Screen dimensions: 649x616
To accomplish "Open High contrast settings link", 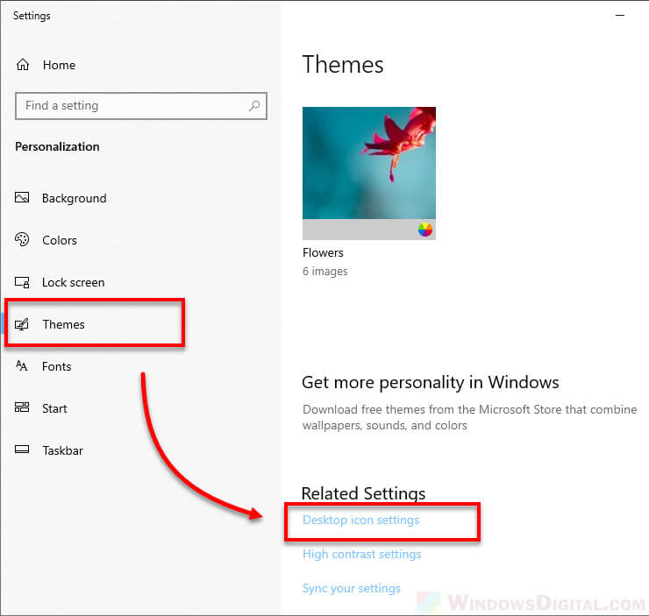I will pos(361,554).
